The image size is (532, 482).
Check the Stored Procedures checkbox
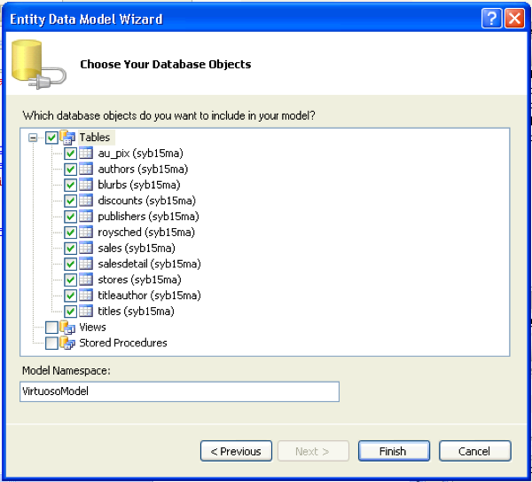51,343
